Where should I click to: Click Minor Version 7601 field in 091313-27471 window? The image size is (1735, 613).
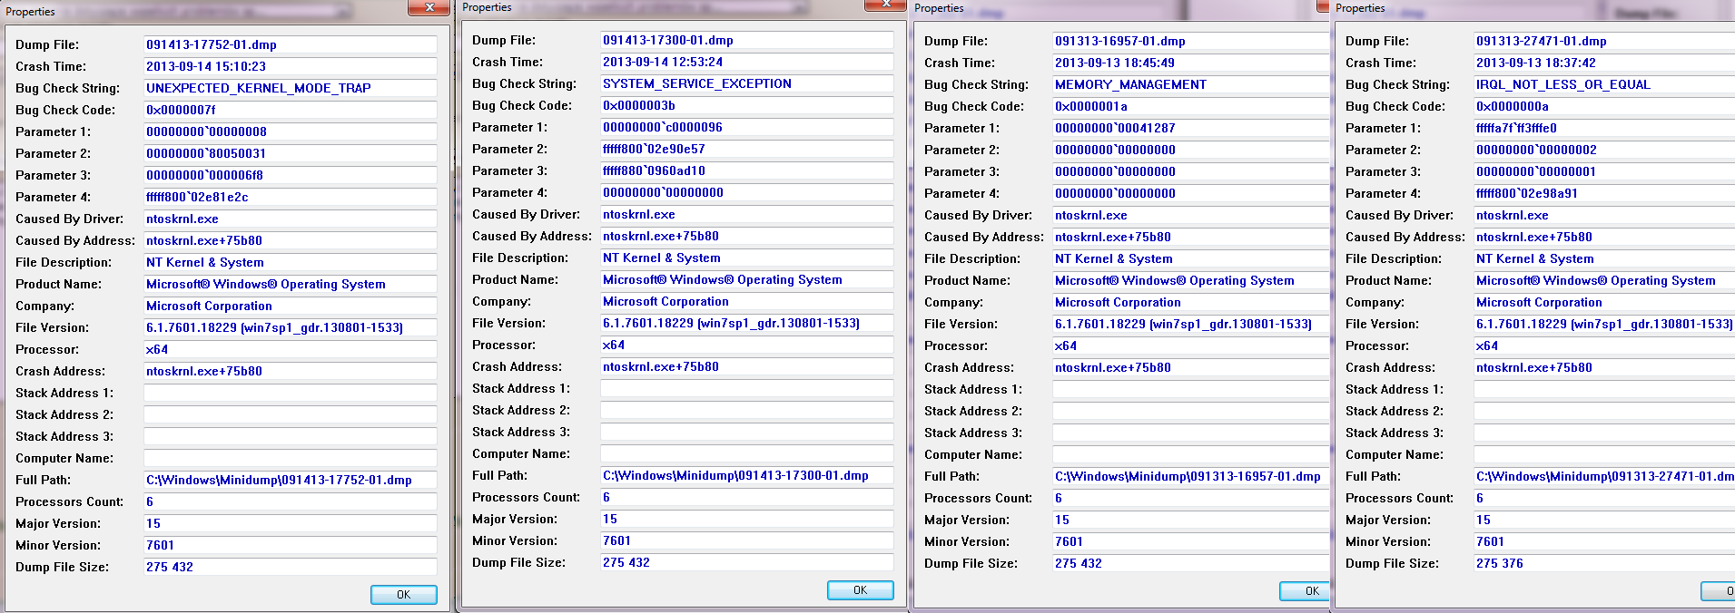pos(1604,541)
